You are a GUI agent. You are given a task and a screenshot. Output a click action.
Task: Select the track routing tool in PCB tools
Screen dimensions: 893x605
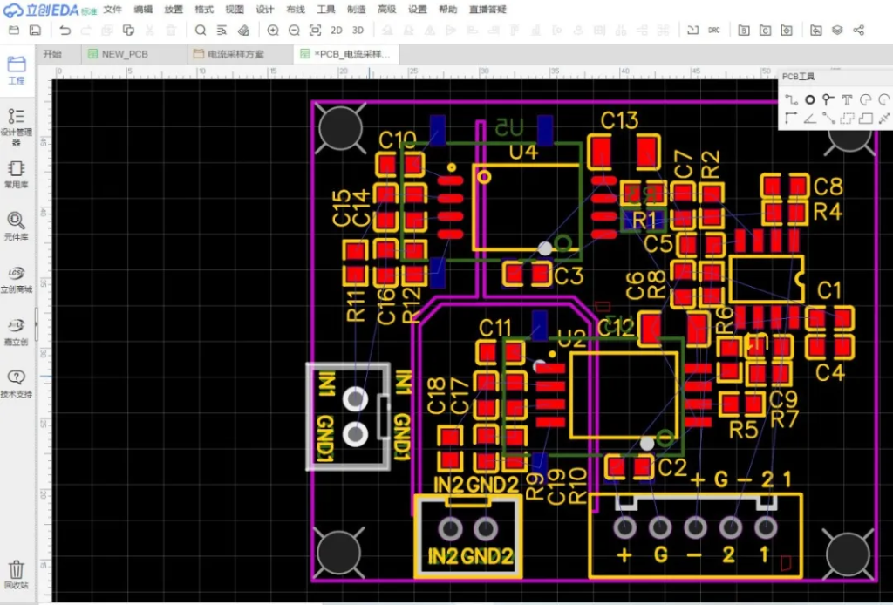791,100
